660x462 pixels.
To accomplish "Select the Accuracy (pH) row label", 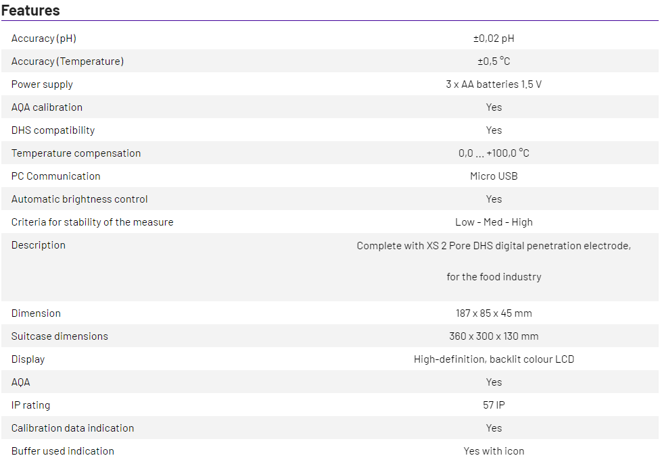I will tap(44, 38).
